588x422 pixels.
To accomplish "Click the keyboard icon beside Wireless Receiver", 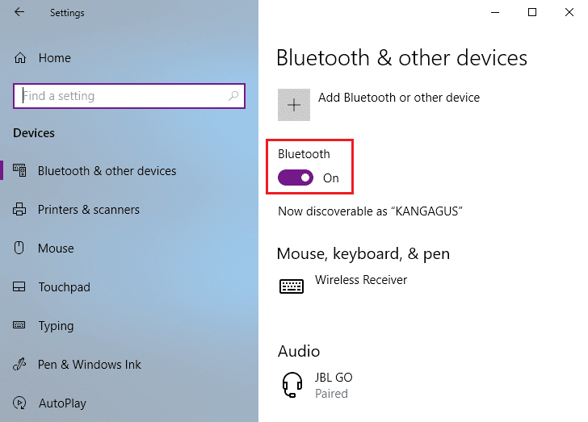I will (292, 286).
